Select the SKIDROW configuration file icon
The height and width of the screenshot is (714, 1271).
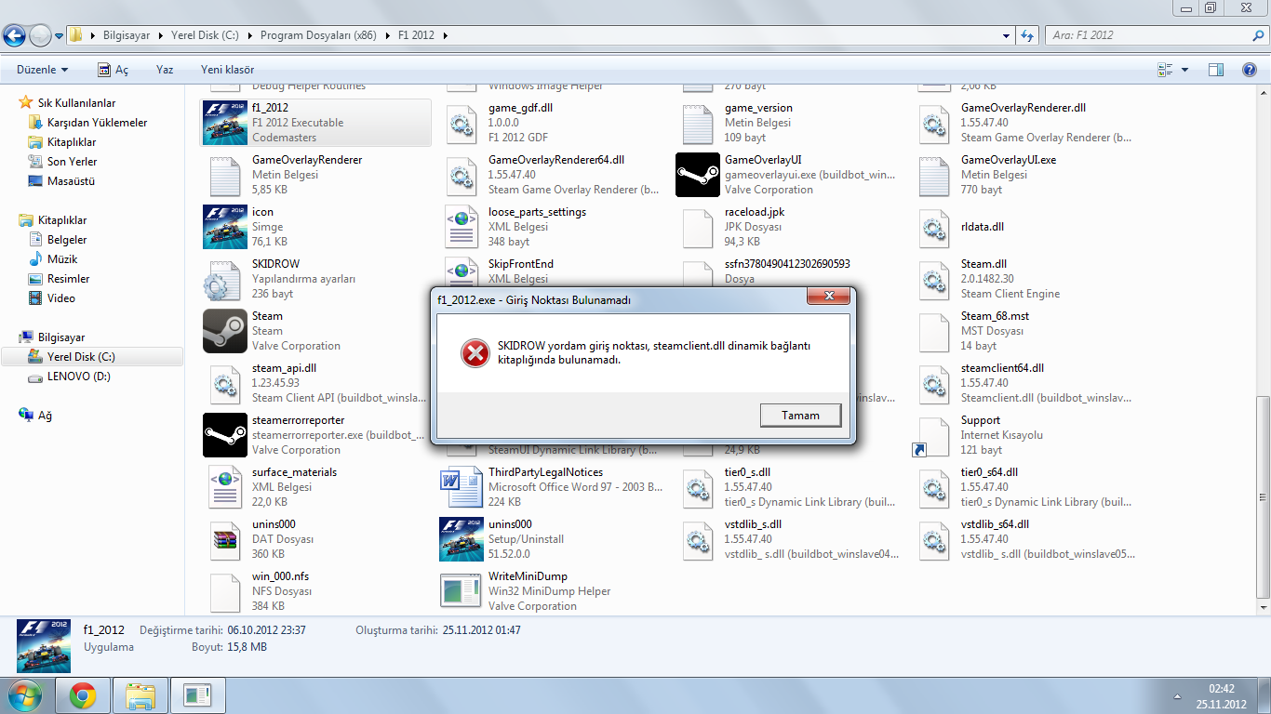click(224, 279)
